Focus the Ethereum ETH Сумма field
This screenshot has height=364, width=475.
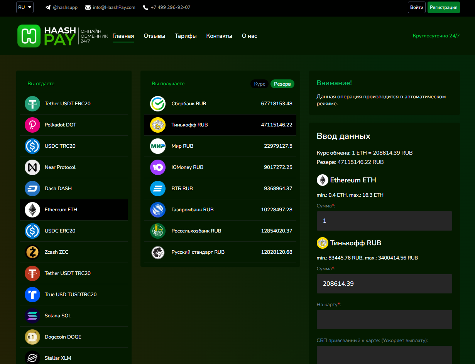pos(384,221)
